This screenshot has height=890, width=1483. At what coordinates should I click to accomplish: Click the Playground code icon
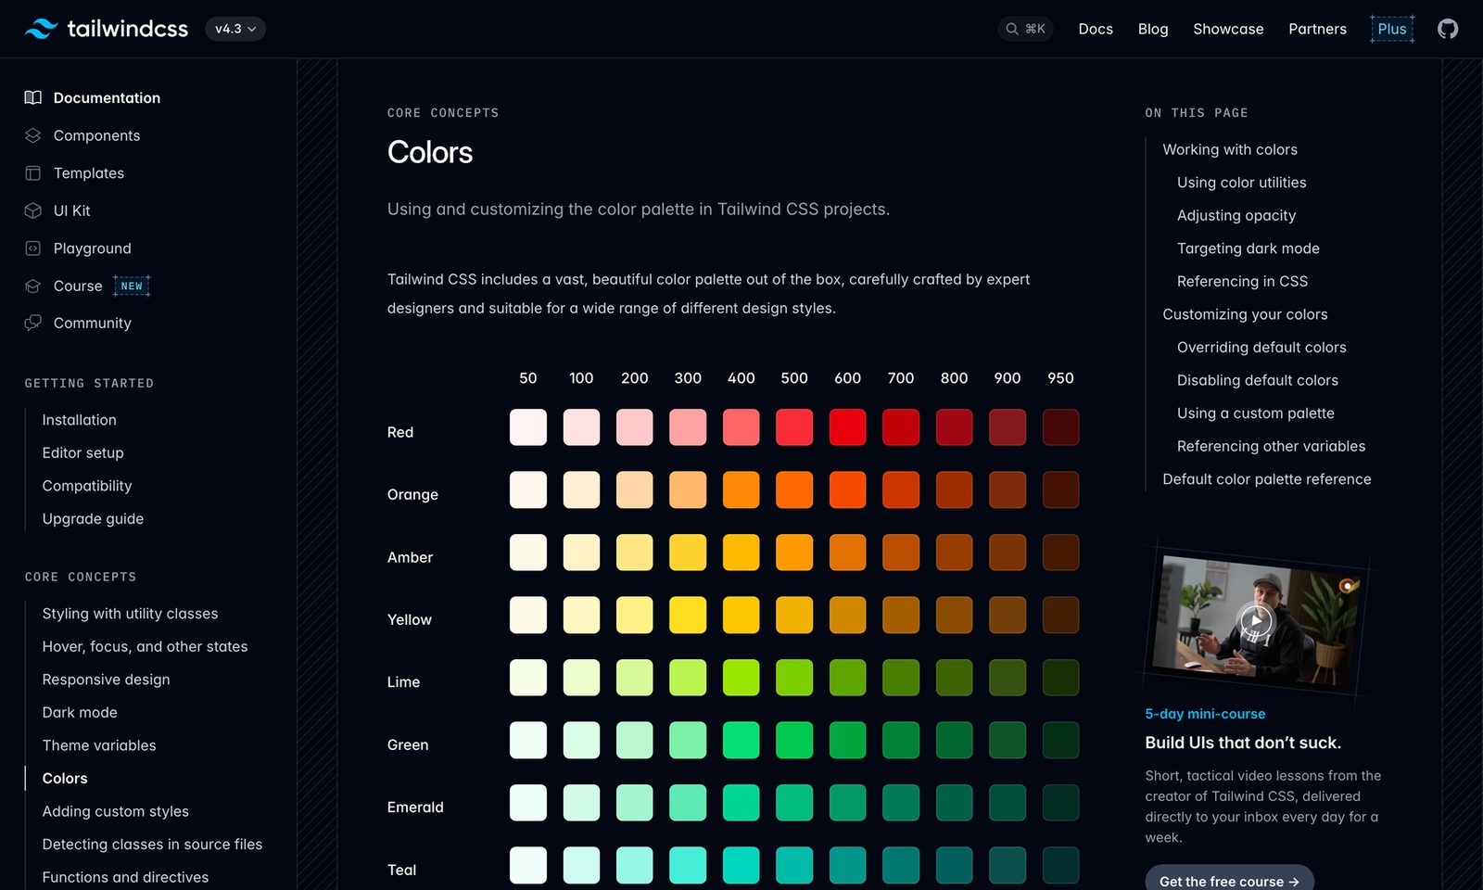tap(33, 248)
